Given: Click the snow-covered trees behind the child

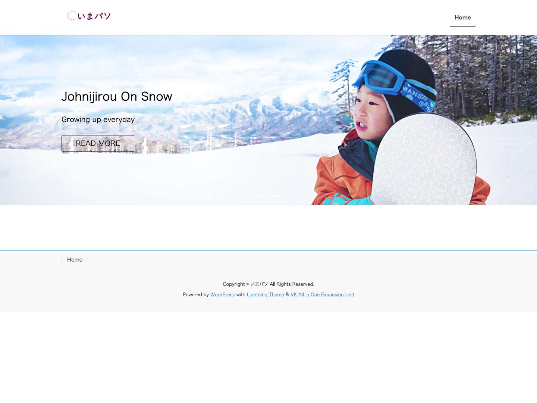Looking at the screenshot, I should (485, 75).
